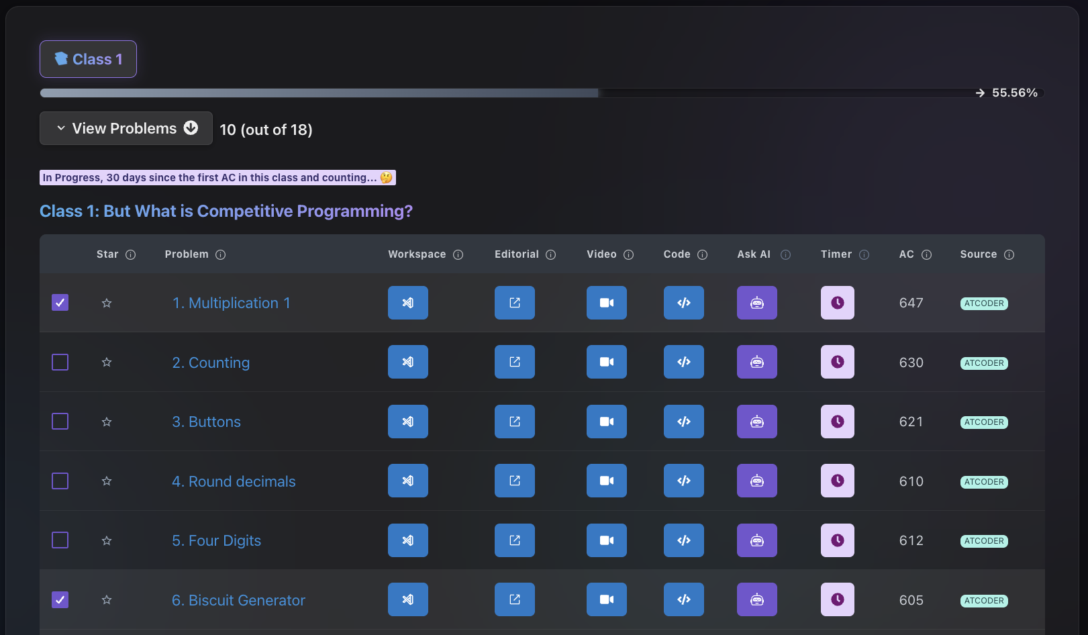Open VS Code workspace for Multiplication 1
Viewport: 1088px width, 635px height.
[x=407, y=303]
